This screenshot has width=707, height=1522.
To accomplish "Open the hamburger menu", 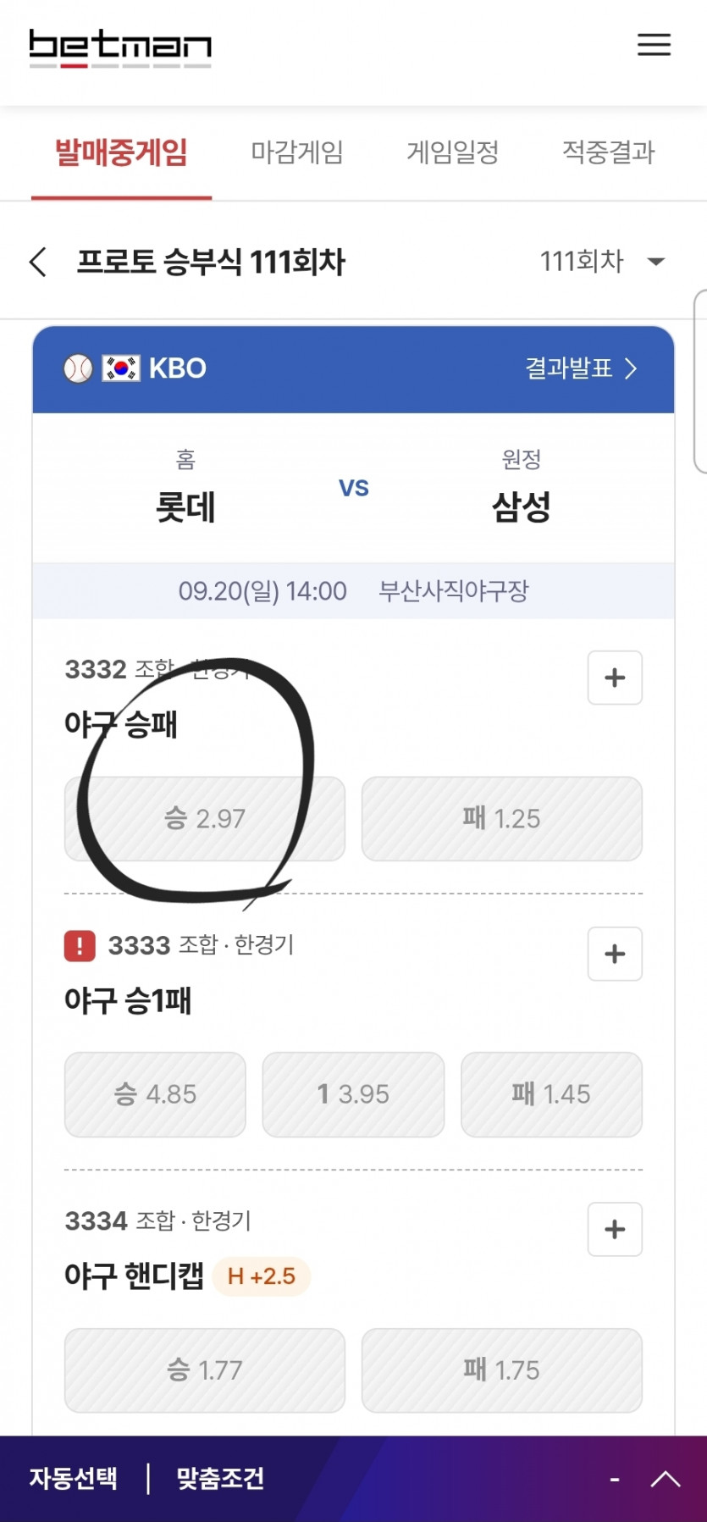I will click(x=654, y=45).
